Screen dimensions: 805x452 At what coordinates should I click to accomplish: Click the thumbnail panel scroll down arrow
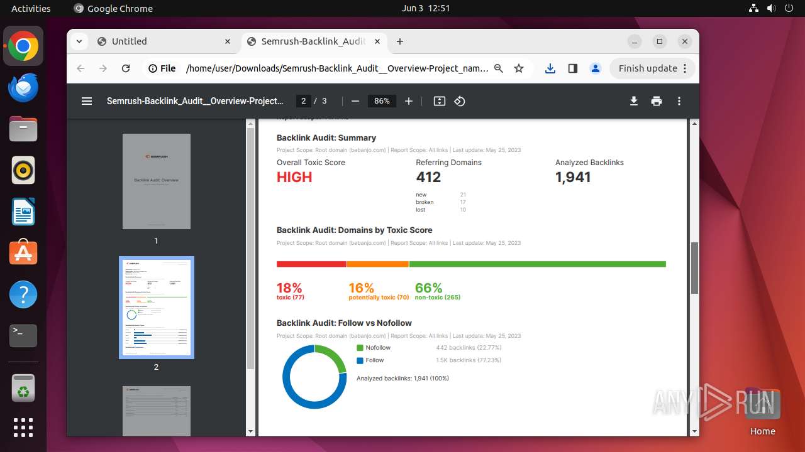click(250, 431)
